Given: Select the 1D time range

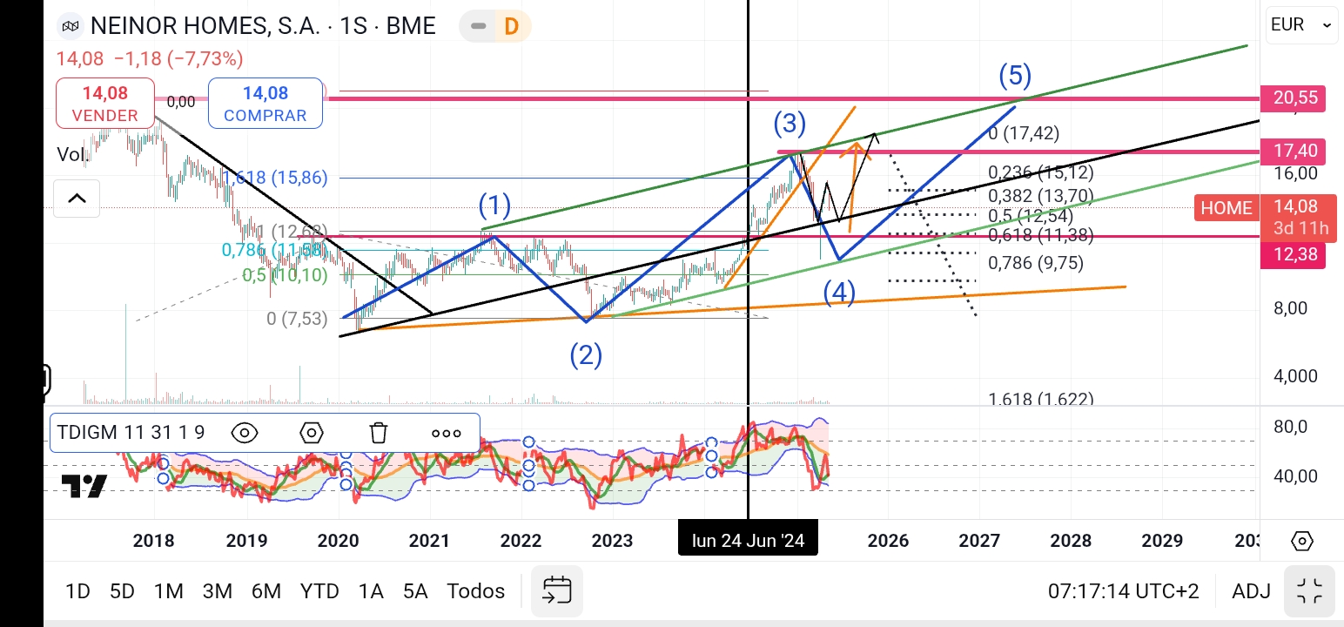Looking at the screenshot, I should [77, 591].
